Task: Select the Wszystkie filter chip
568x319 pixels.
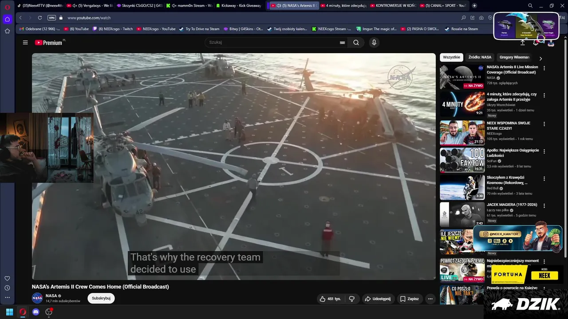Action: pos(451,57)
